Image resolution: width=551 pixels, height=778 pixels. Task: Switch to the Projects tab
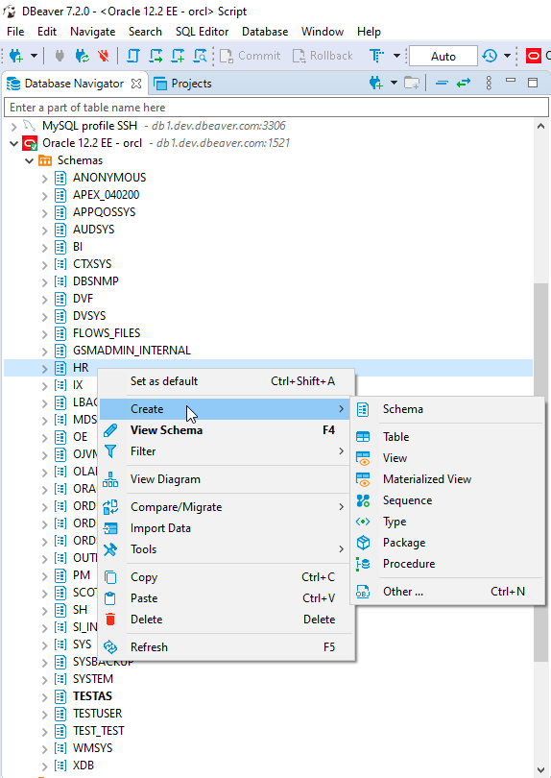click(182, 84)
